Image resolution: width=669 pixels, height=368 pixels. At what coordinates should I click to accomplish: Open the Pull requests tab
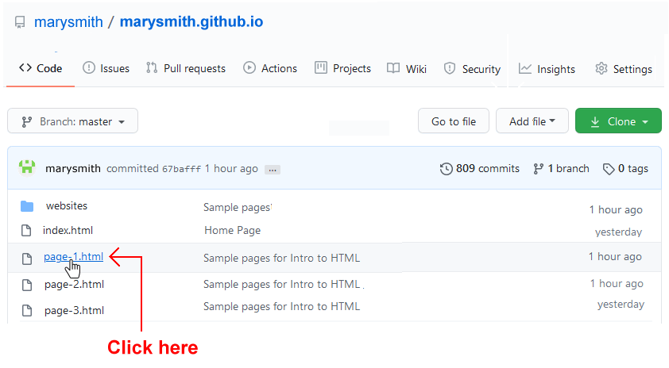[x=186, y=69]
